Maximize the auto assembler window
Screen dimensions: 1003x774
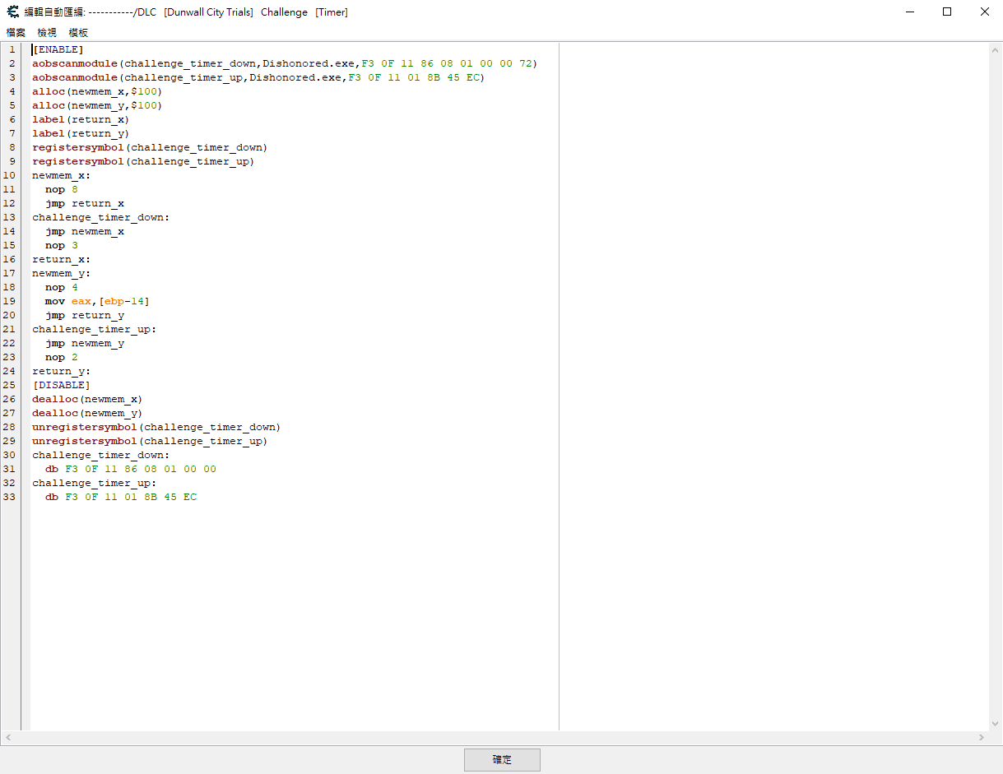tap(947, 12)
